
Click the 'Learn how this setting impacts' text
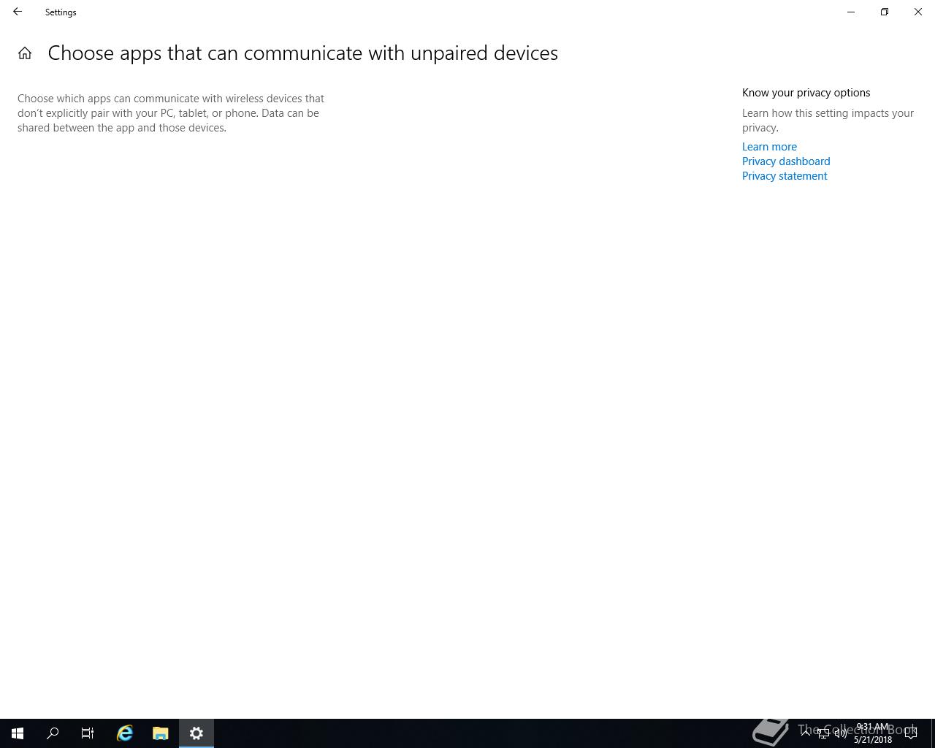click(x=828, y=121)
